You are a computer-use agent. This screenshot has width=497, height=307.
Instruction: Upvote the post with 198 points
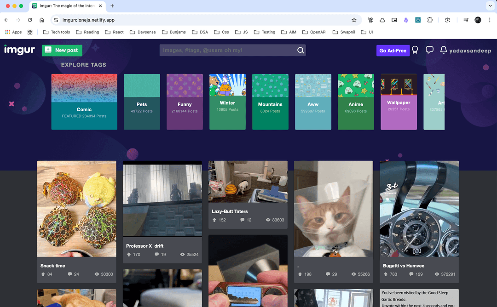(x=300, y=274)
